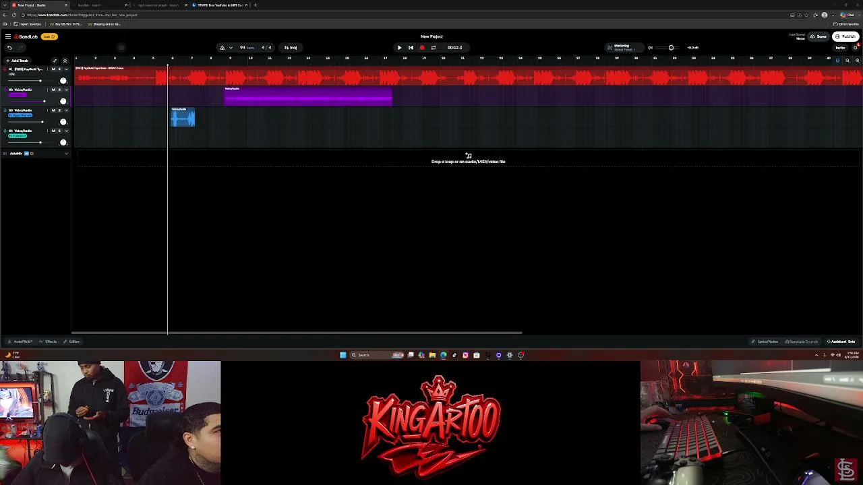This screenshot has height=485, width=863.
Task: Expand track 02 options chevron
Action: tap(66, 90)
